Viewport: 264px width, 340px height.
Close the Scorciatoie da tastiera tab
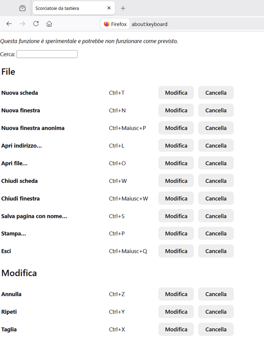coord(109,8)
